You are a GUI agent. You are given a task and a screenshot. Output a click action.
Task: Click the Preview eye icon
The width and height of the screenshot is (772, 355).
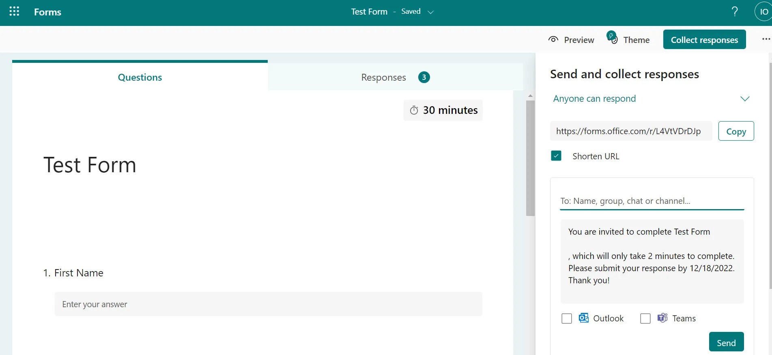553,39
